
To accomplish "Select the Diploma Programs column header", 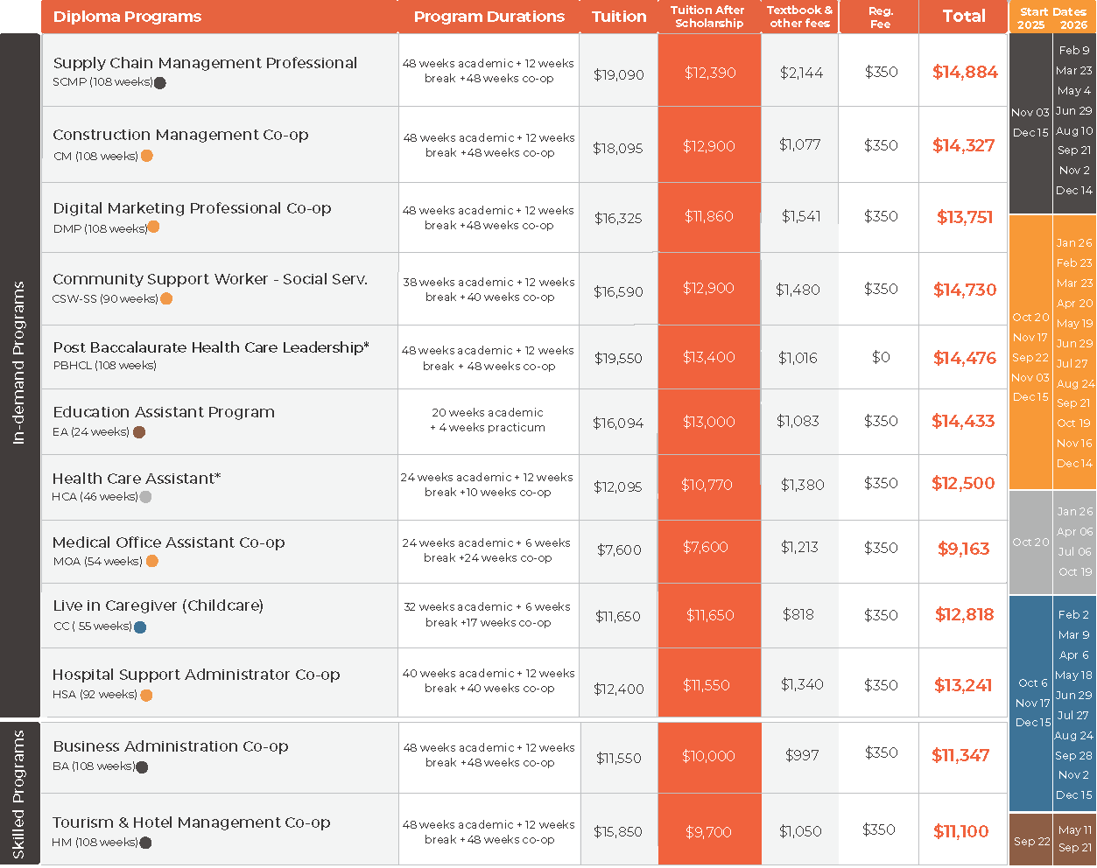I will coord(128,17).
